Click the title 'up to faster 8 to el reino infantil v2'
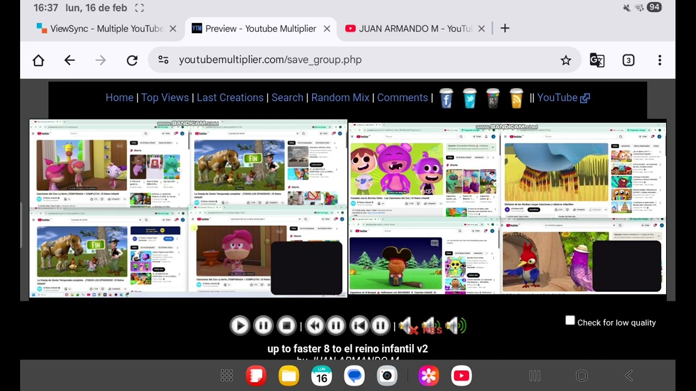 tap(347, 349)
